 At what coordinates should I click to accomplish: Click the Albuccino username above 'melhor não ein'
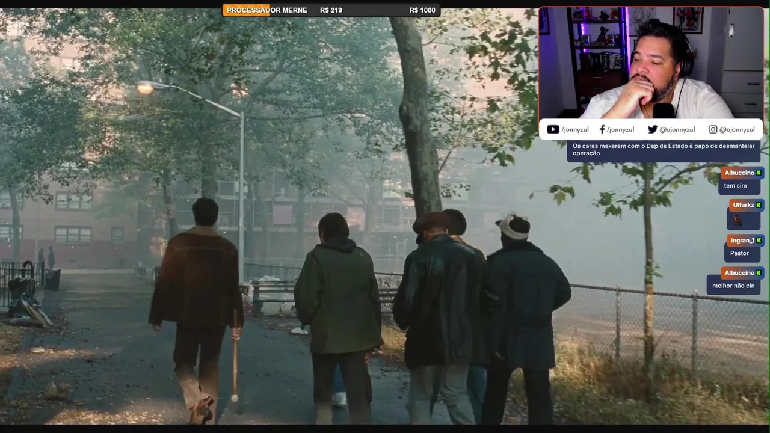[739, 272]
